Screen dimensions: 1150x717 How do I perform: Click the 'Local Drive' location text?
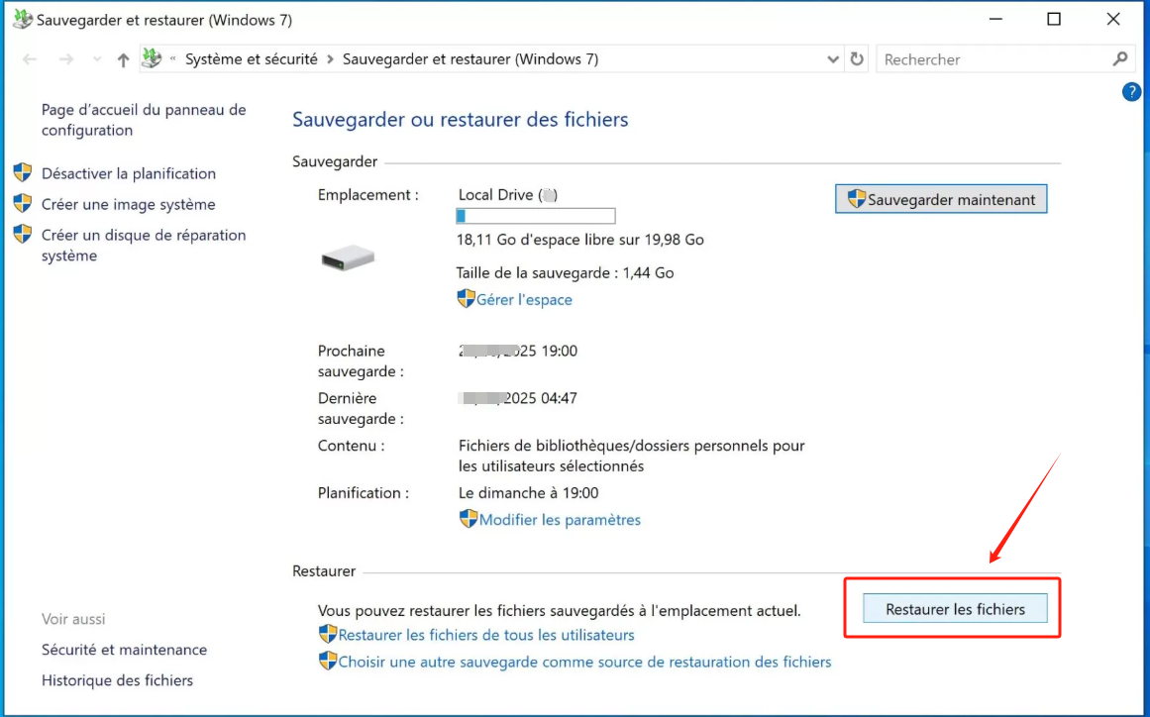coord(507,194)
